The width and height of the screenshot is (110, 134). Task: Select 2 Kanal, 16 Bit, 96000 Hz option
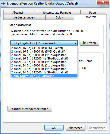(x=44, y=55)
